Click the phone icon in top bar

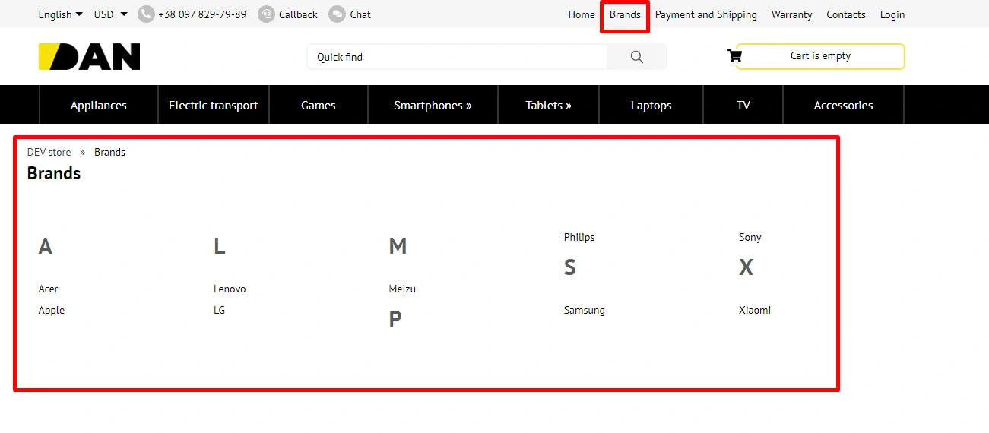[146, 14]
